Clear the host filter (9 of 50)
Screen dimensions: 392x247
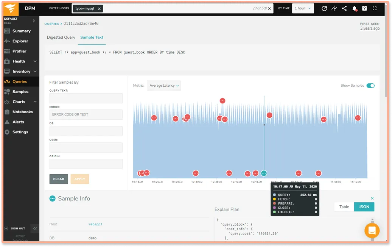269,8
